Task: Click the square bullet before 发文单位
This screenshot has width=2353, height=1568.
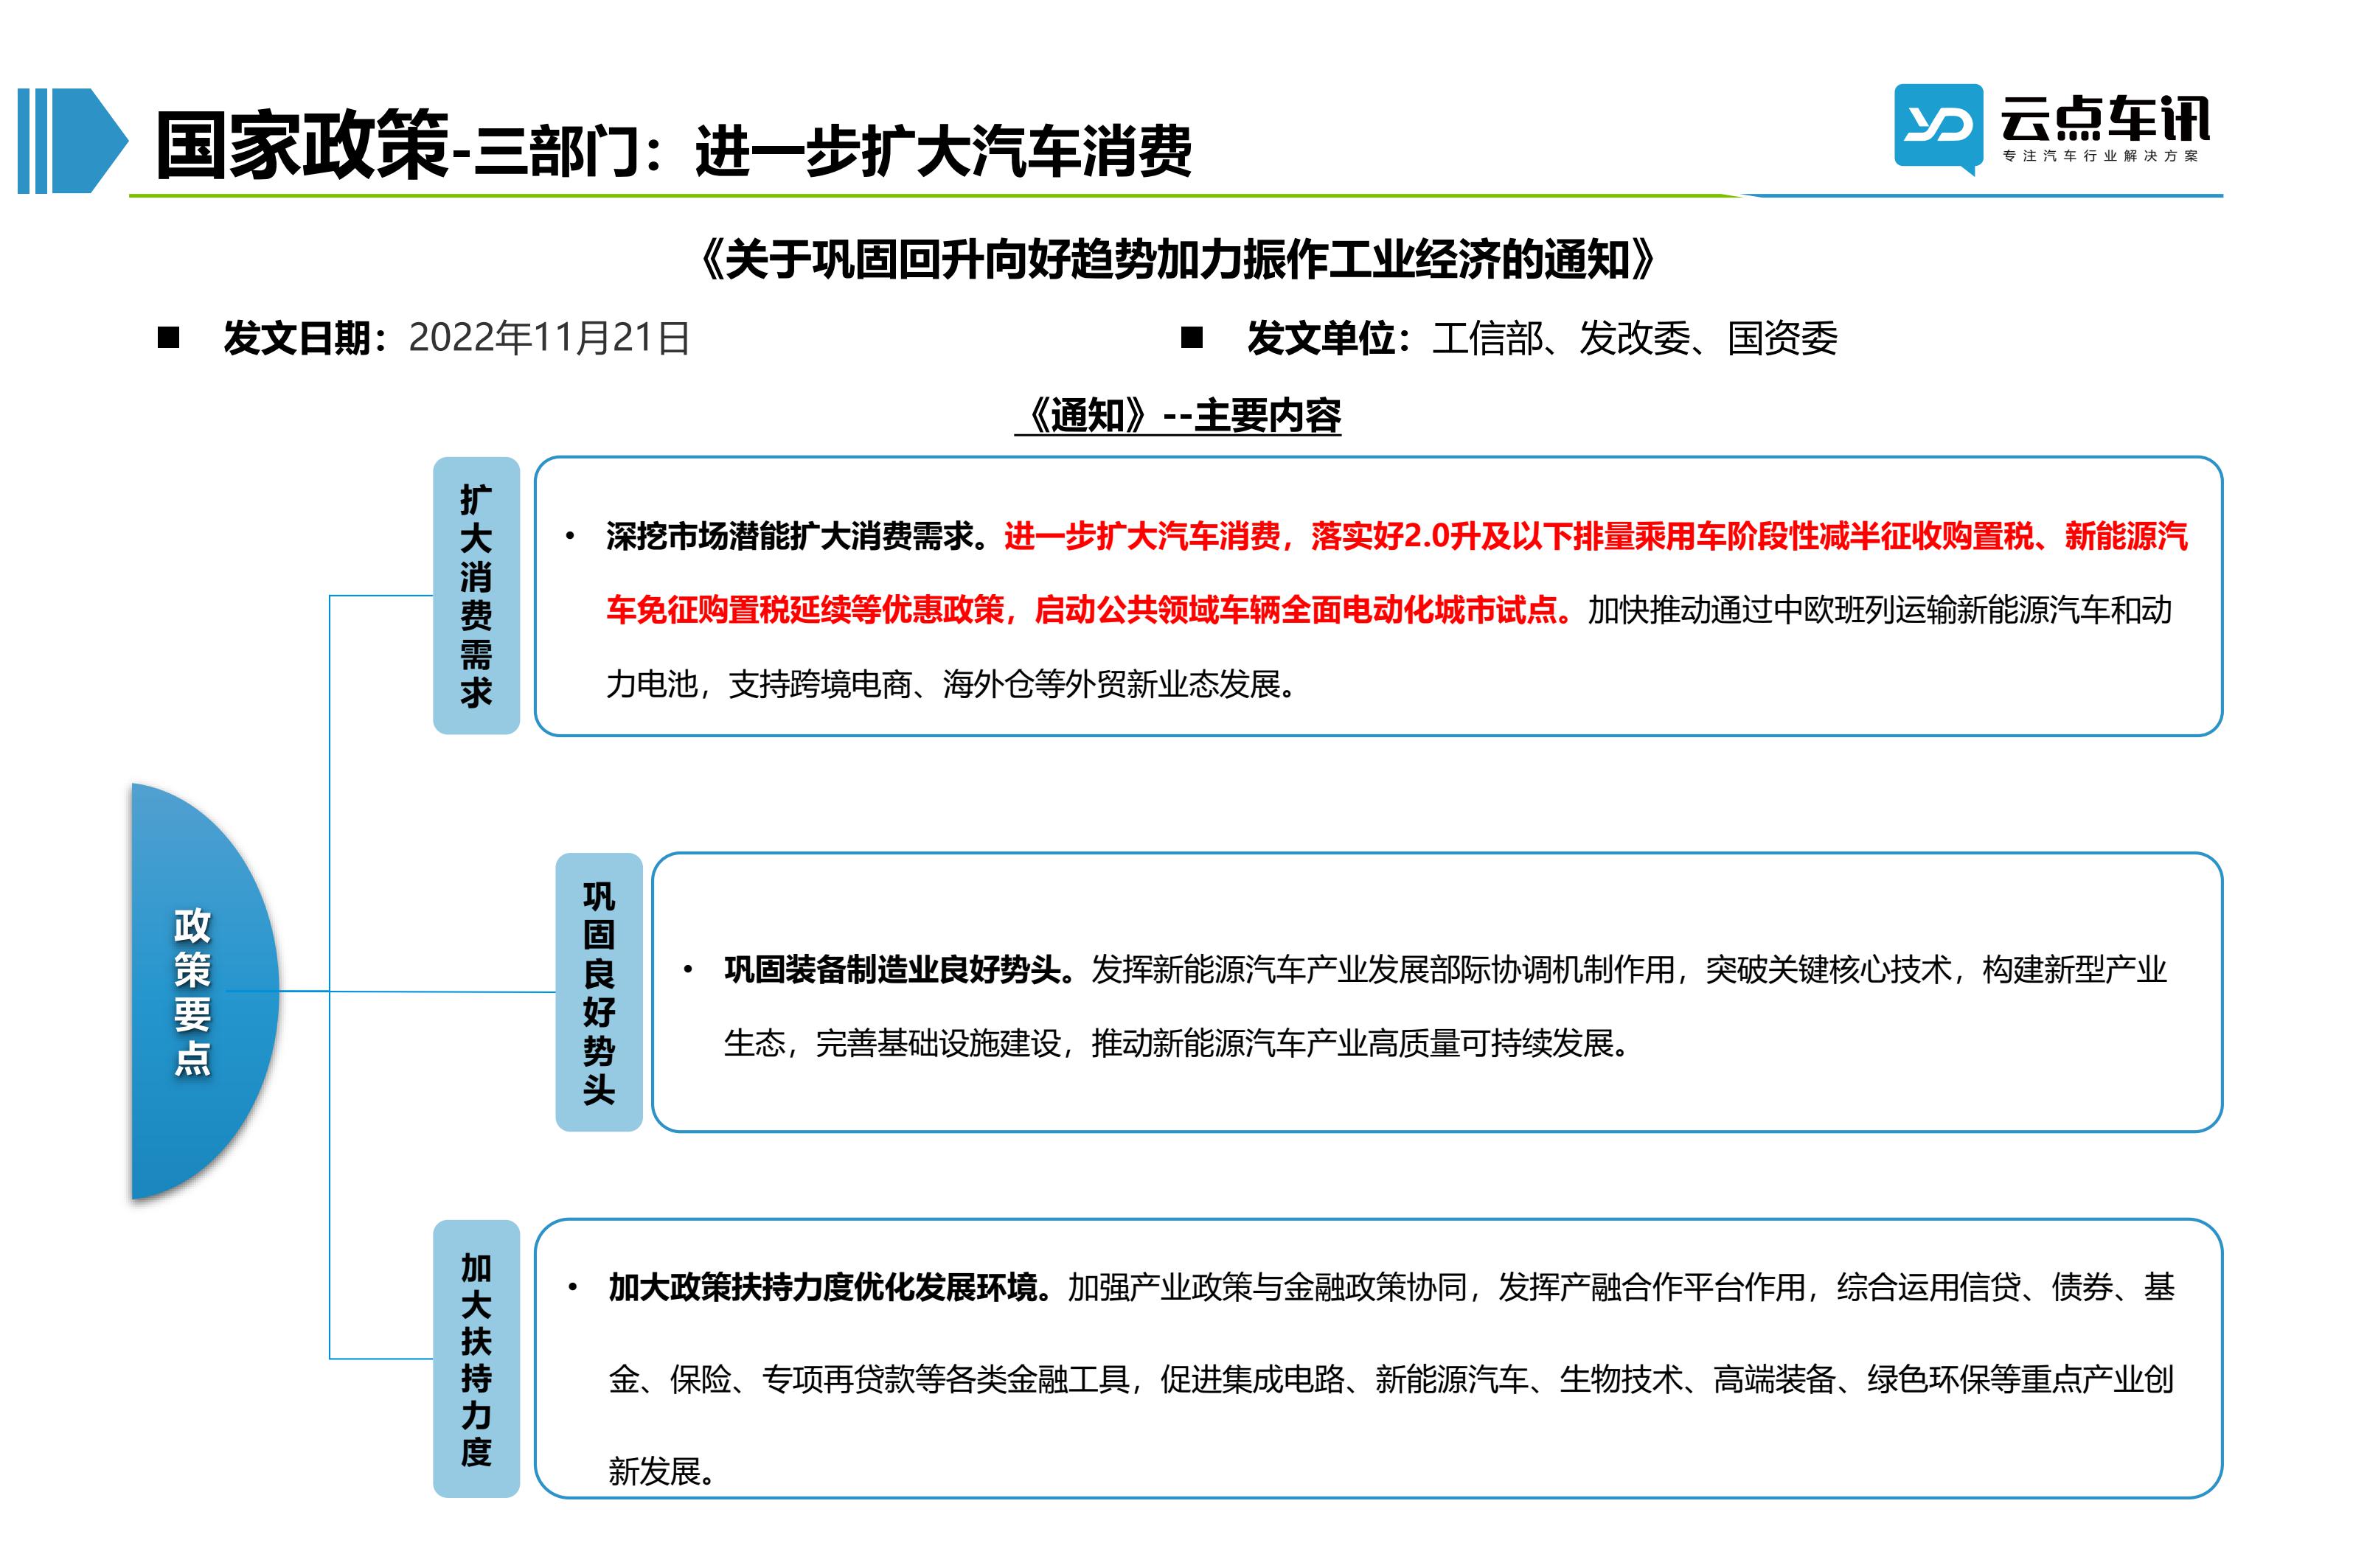Action: [1192, 338]
